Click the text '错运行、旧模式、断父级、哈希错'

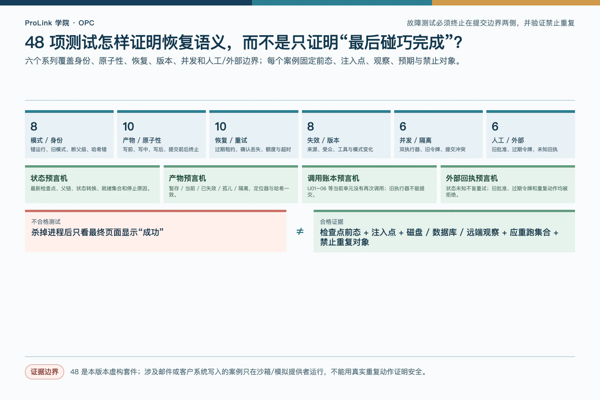click(x=68, y=150)
